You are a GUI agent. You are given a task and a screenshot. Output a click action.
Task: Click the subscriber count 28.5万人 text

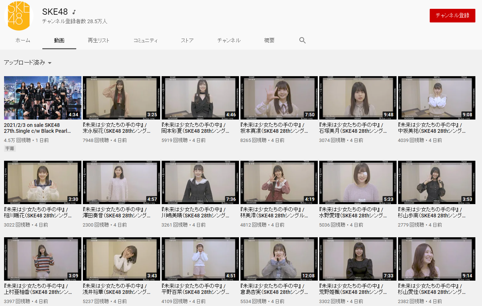click(75, 21)
